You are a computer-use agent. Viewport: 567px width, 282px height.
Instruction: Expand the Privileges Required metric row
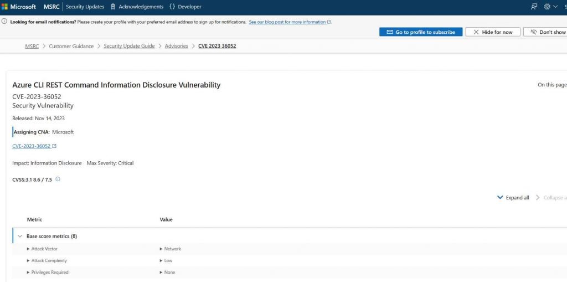28,272
